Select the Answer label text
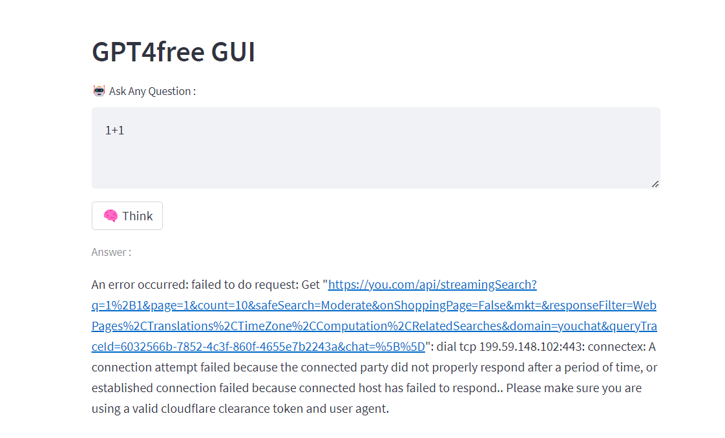 [111, 252]
